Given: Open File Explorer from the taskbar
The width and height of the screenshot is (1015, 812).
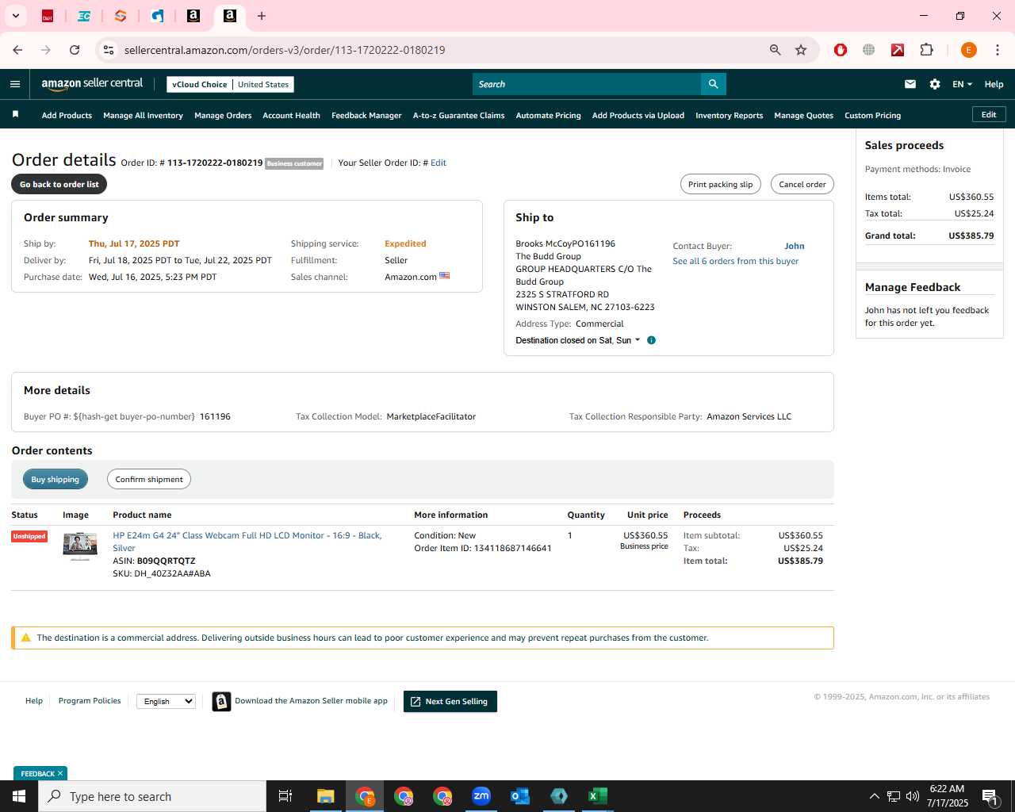Looking at the screenshot, I should point(326,796).
